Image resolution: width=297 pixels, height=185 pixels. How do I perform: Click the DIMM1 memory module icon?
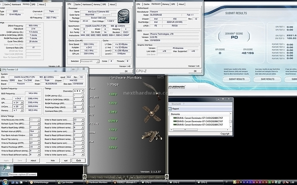click(175, 118)
